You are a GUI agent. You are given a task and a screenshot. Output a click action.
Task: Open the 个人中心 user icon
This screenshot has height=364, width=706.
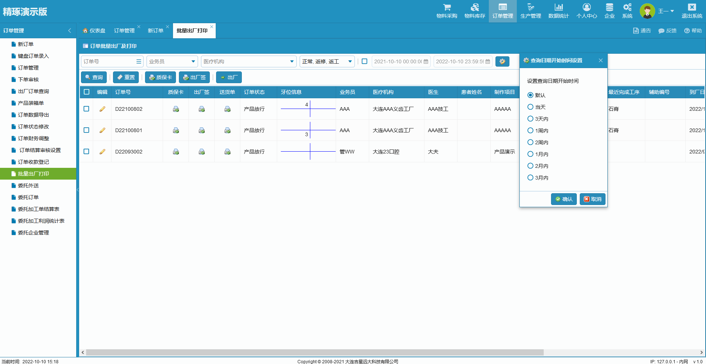pyautogui.click(x=586, y=7)
